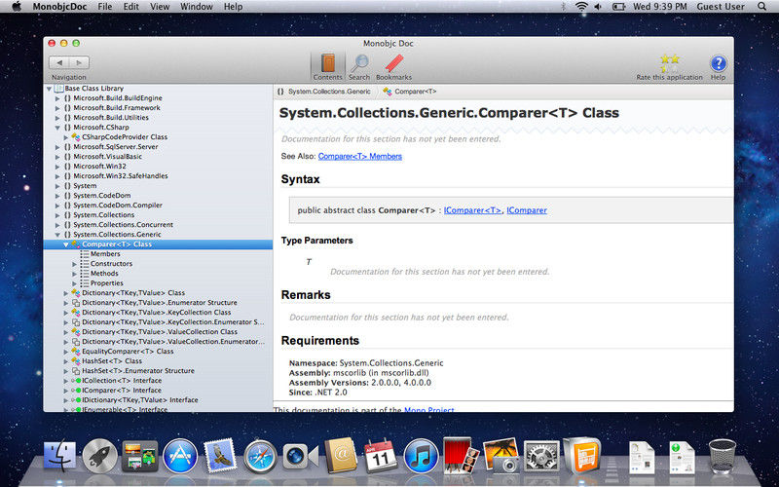This screenshot has width=779, height=487.
Task: Collapse the Microsoft.CSharp namespace
Action: point(57,128)
